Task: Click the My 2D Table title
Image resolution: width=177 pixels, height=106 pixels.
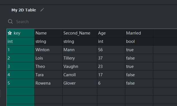Action: [x=24, y=10]
